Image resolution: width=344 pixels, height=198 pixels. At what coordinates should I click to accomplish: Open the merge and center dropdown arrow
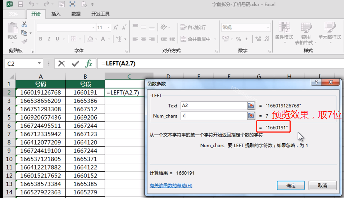point(215,39)
